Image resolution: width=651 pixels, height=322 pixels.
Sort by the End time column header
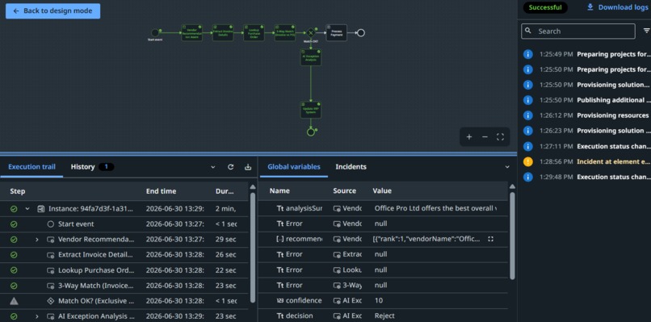click(161, 191)
